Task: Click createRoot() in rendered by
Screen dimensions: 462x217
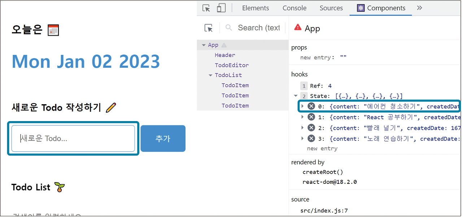Action: tap(323, 172)
